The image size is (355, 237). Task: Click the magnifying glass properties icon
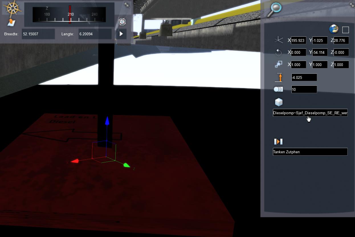[276, 8]
